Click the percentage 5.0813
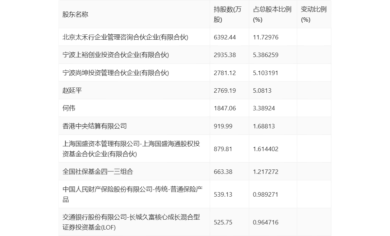Viewport: 390px width, 236px height. pyautogui.click(x=262, y=91)
